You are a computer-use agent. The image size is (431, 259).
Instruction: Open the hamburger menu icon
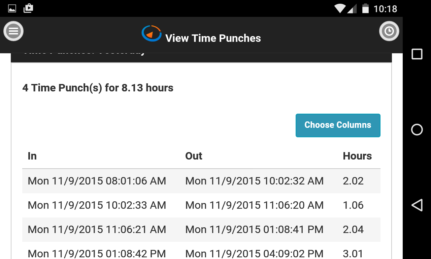[x=13, y=31]
